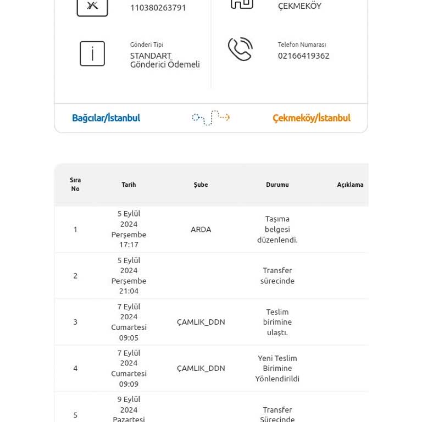Click the Çekmeköy/İstanbul destination label
The height and width of the screenshot is (422, 422).
(312, 118)
